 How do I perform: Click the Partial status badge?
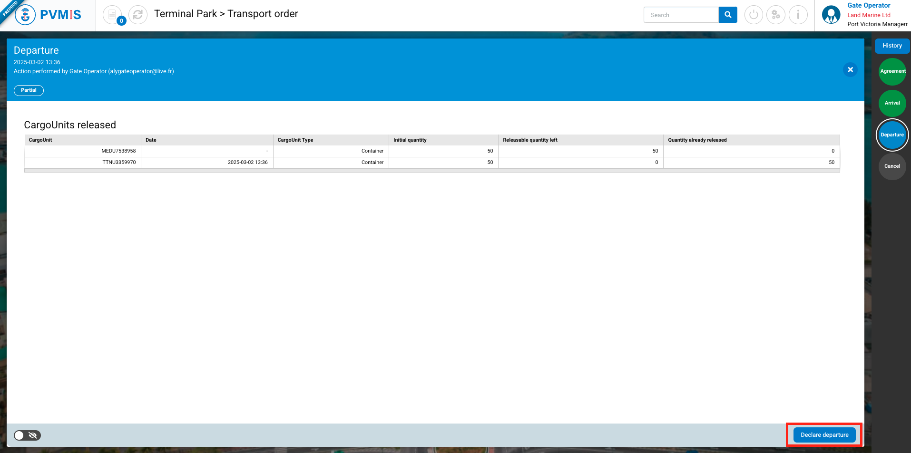click(29, 90)
